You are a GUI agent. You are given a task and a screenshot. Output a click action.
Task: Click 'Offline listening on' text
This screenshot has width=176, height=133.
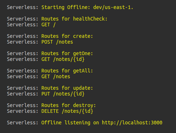coord(70,123)
